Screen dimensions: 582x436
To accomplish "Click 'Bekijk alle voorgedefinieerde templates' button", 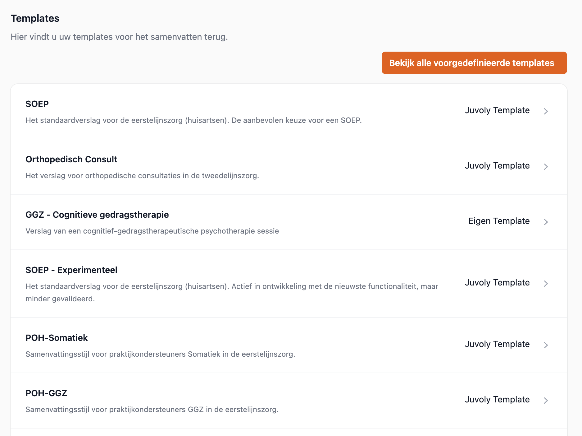I will point(474,63).
